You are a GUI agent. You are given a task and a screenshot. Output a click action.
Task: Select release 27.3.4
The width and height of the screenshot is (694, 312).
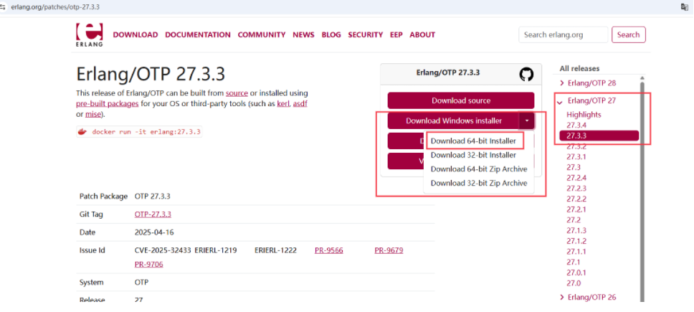point(576,126)
